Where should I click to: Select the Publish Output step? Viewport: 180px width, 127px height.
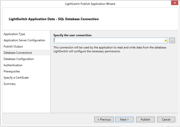(13, 46)
